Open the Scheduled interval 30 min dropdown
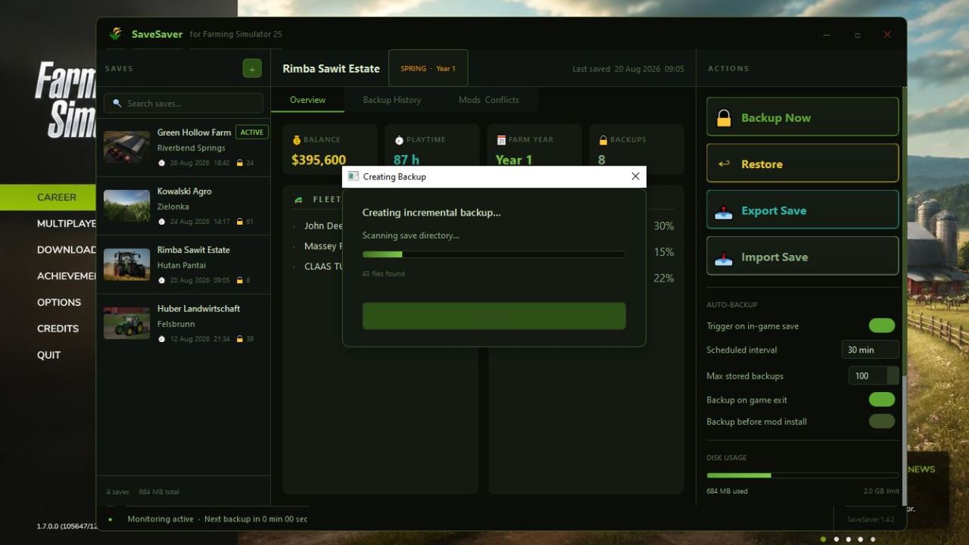The image size is (969, 545). [871, 350]
